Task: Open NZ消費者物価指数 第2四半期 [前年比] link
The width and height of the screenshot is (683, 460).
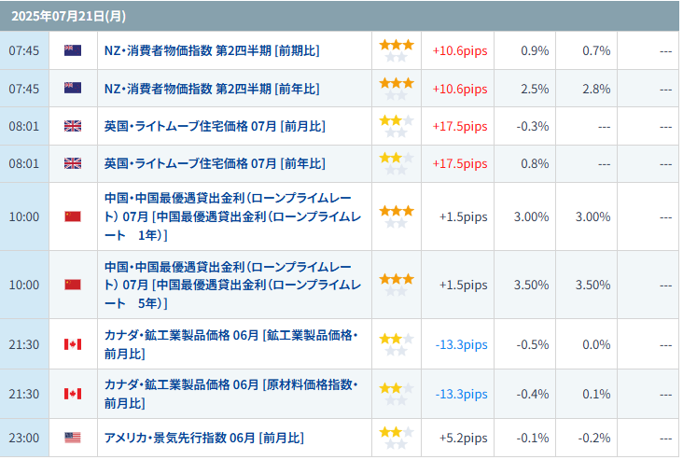Action: coord(212,89)
